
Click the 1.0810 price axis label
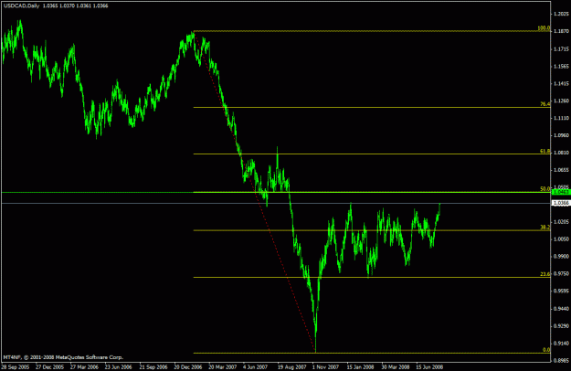[561, 153]
